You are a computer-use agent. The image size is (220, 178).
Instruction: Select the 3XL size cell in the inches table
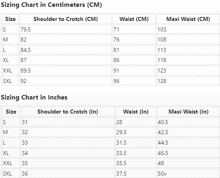[11, 174]
